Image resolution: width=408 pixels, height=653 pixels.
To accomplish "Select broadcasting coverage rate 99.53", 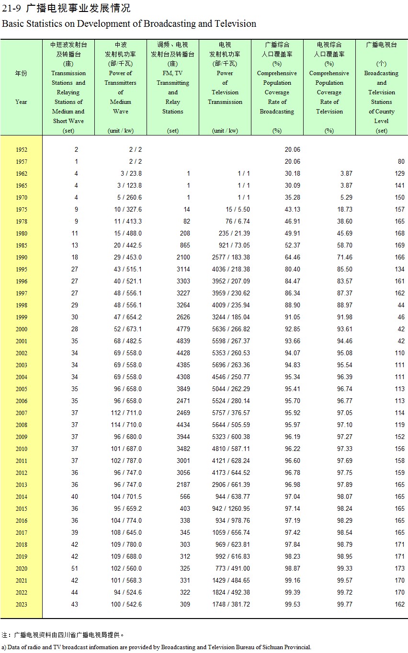I will [292, 605].
